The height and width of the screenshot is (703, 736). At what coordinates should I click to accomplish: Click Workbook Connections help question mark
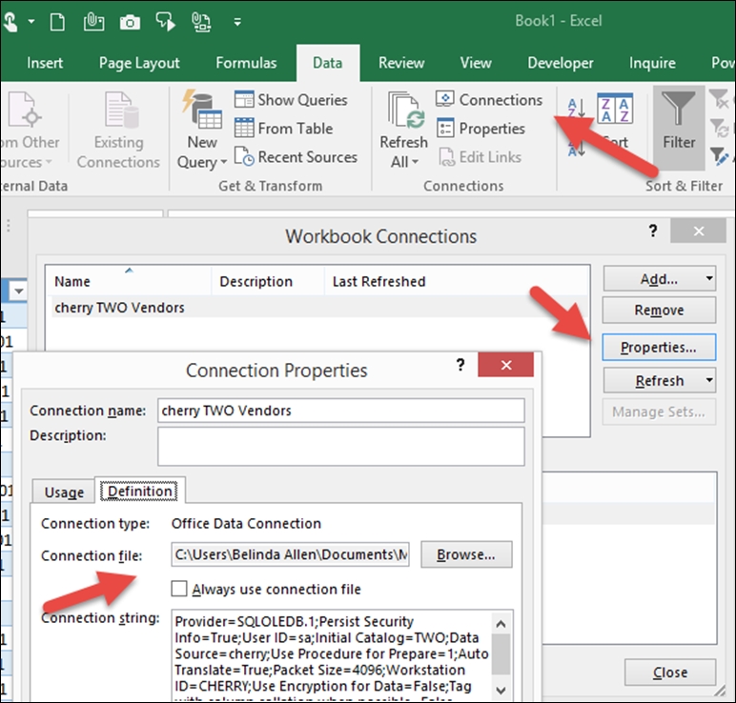652,231
